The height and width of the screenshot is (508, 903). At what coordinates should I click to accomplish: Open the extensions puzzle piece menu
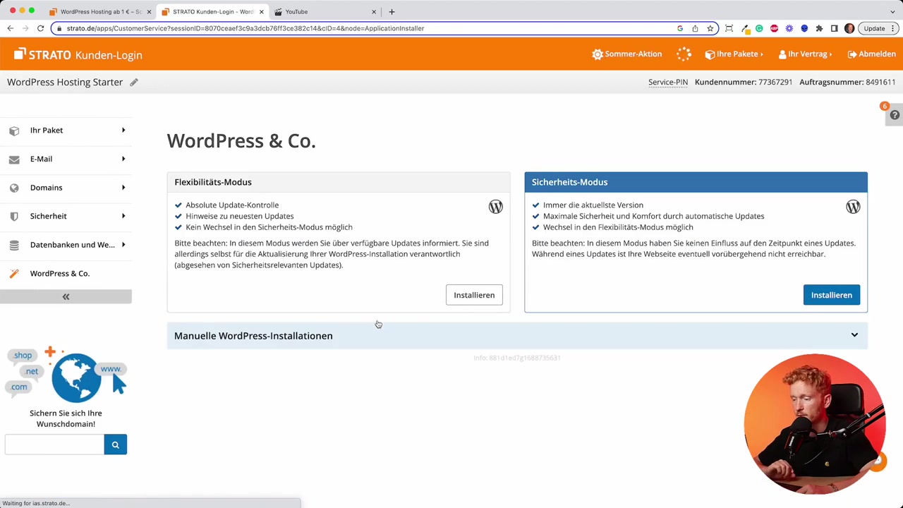[819, 28]
